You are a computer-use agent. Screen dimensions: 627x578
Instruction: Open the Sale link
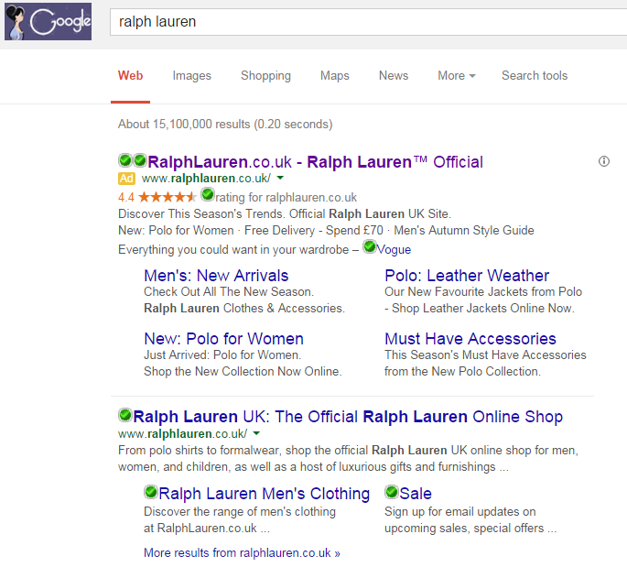(x=416, y=494)
